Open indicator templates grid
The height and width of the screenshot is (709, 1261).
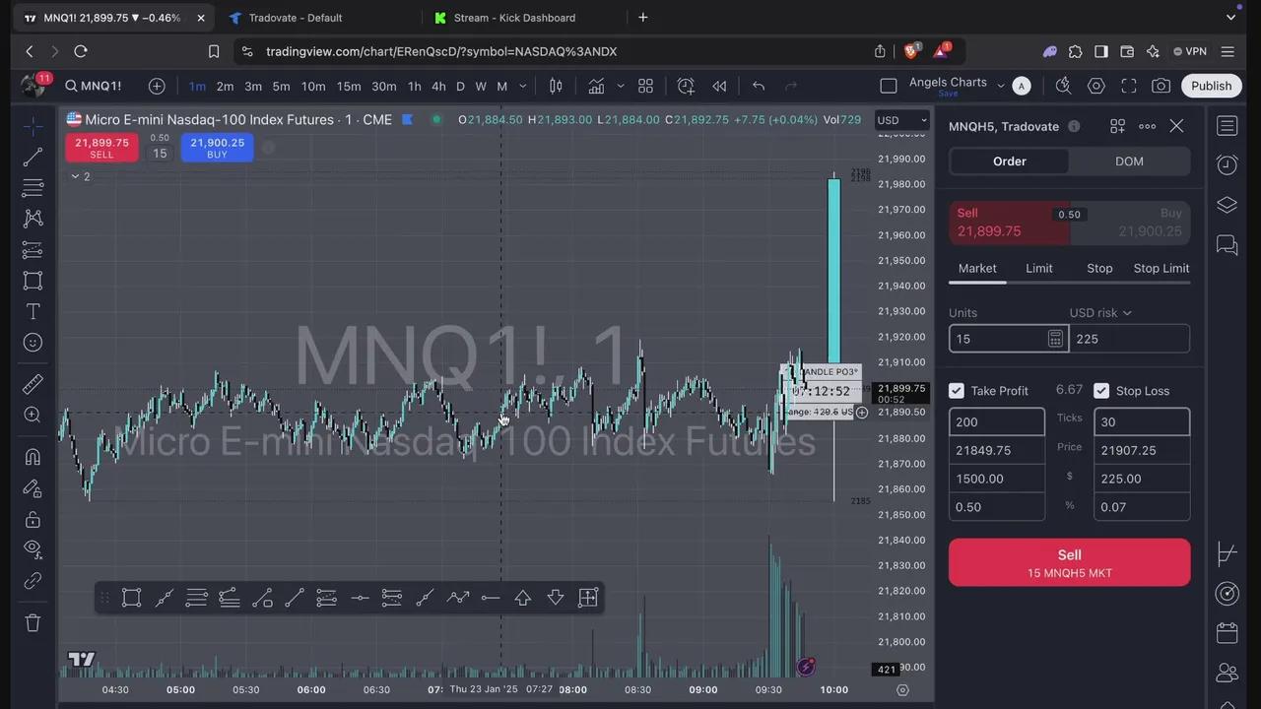[x=645, y=86]
